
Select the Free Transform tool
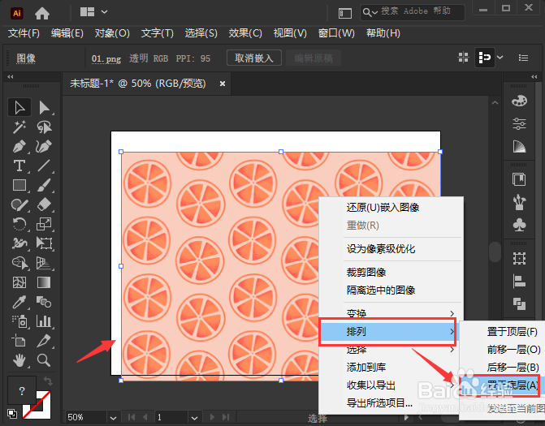coord(44,243)
